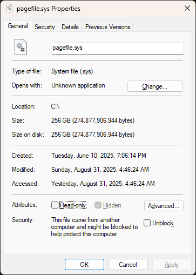This screenshot has width=196, height=275.
Task: Go to the Previous Versions tab
Action: click(x=107, y=27)
